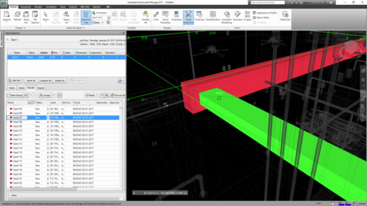Viewport: 367px width, 206px height.
Task: Switch to the Rules tab
Action: tap(12, 88)
